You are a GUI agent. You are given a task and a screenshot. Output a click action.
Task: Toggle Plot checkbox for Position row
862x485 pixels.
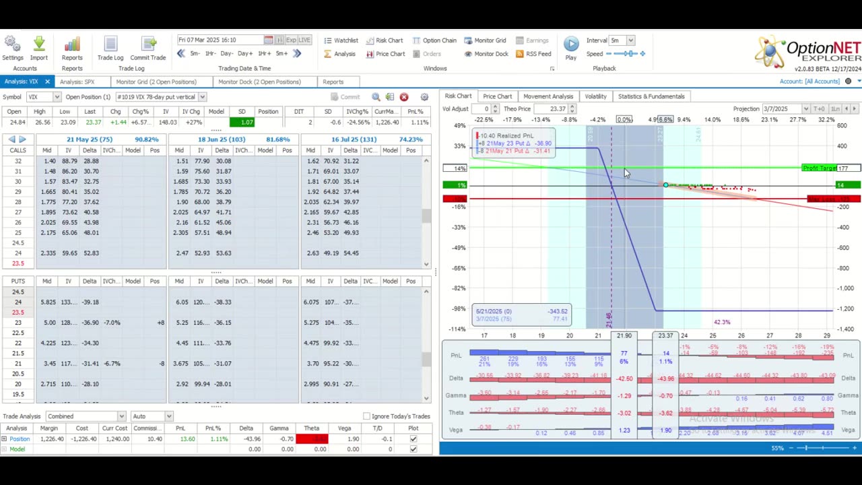(413, 439)
